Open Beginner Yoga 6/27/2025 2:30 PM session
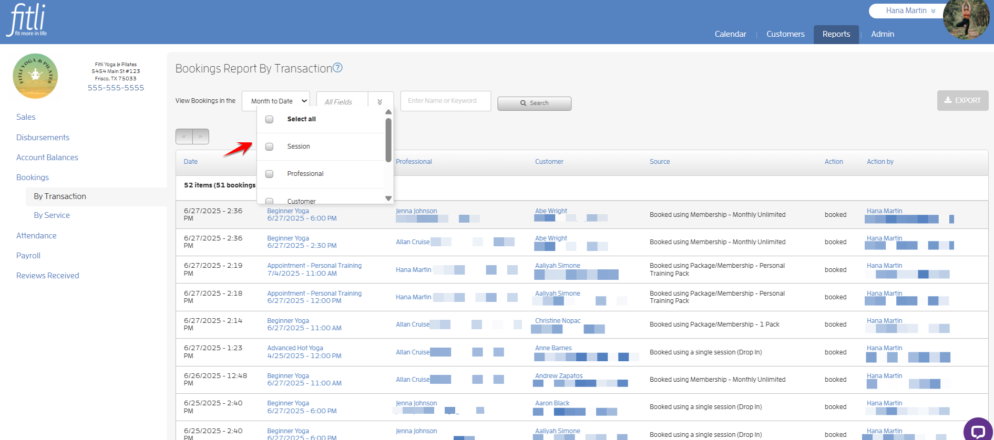Screen dimensions: 994x440 coord(302,242)
